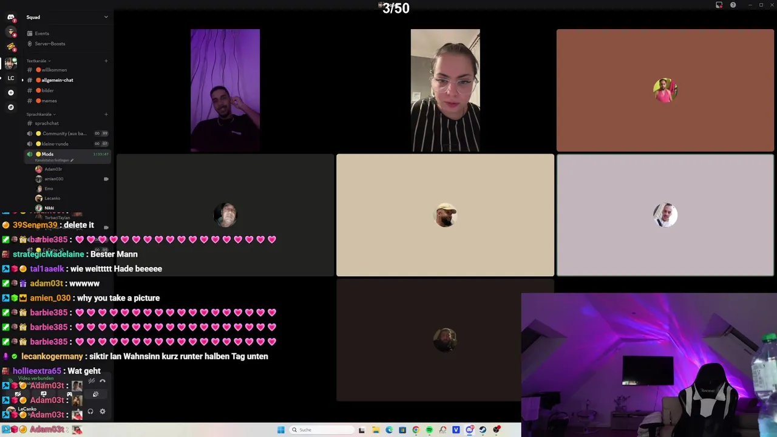The height and width of the screenshot is (437, 777).
Task: Open the Events entry
Action: [x=42, y=33]
